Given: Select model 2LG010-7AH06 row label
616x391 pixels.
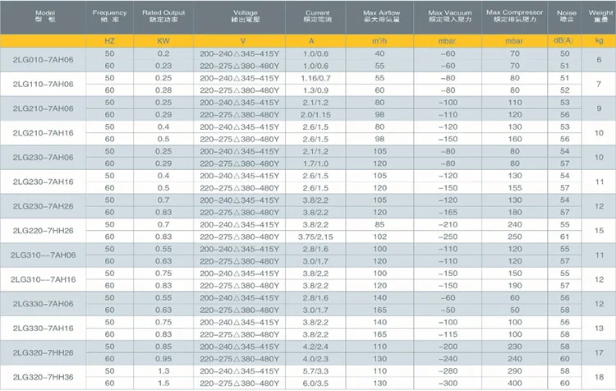Looking at the screenshot, I should (x=40, y=59).
